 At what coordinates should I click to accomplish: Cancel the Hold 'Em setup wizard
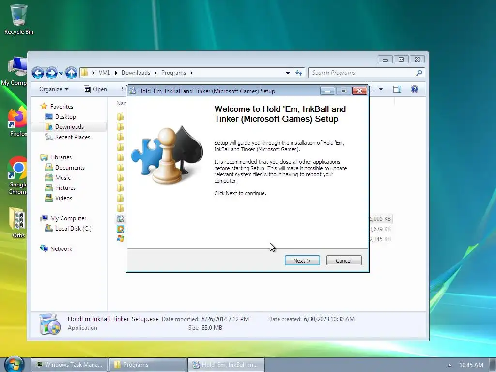pyautogui.click(x=343, y=260)
